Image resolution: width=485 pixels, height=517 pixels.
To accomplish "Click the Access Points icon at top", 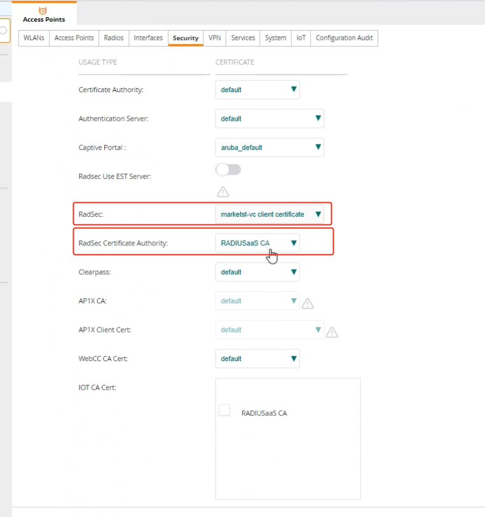I will 43,11.
